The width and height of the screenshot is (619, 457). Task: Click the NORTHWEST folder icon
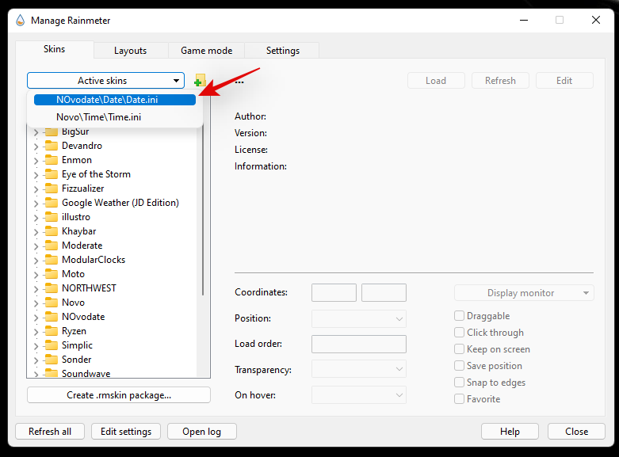(51, 288)
